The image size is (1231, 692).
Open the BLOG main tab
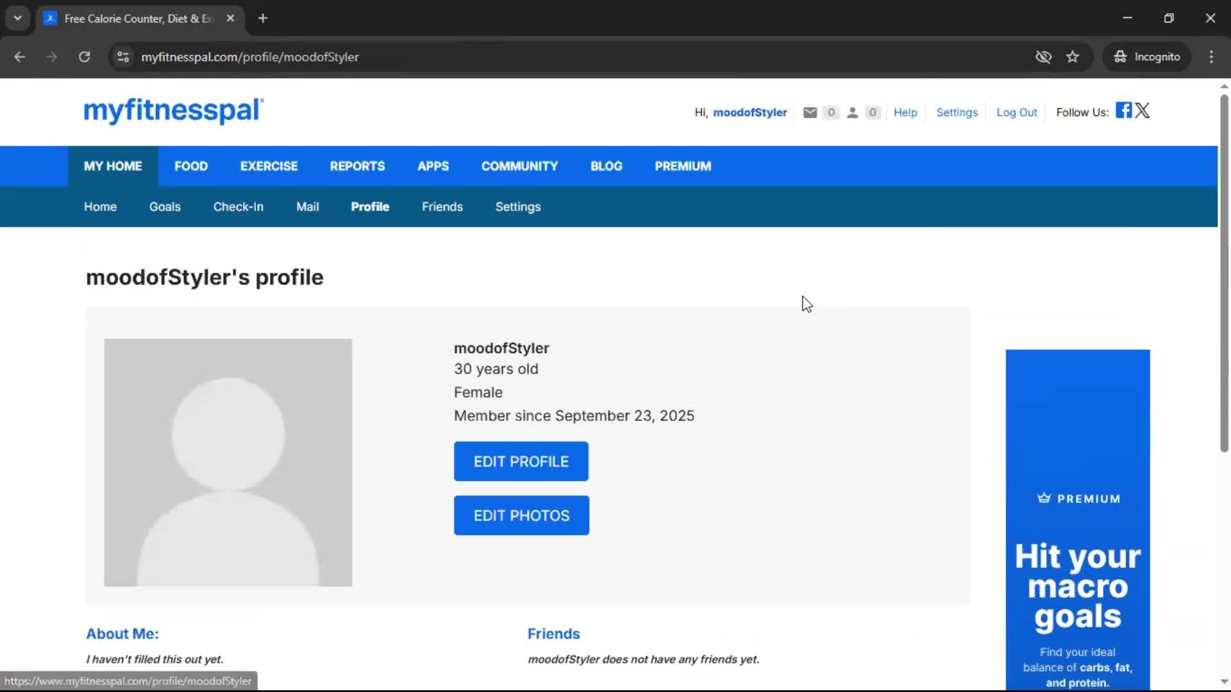point(606,167)
